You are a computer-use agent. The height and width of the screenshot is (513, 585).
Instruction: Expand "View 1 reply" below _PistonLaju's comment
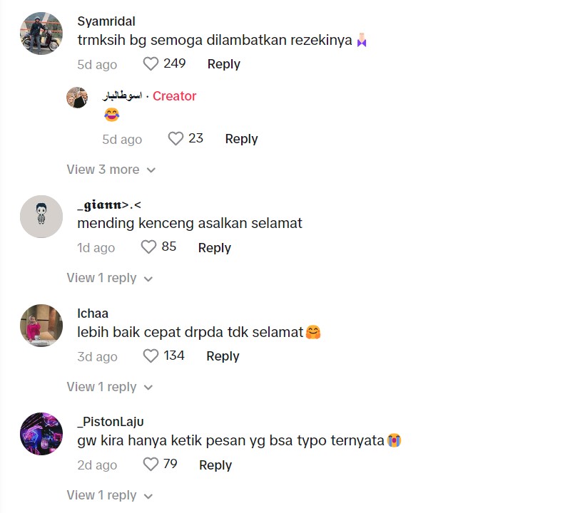click(x=109, y=495)
